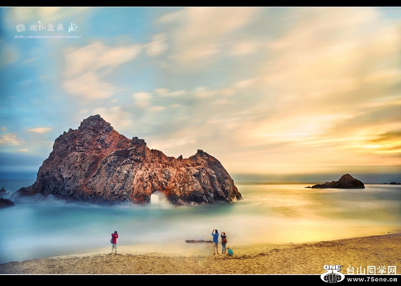Open the www.75one.cn link

pos(372,279)
